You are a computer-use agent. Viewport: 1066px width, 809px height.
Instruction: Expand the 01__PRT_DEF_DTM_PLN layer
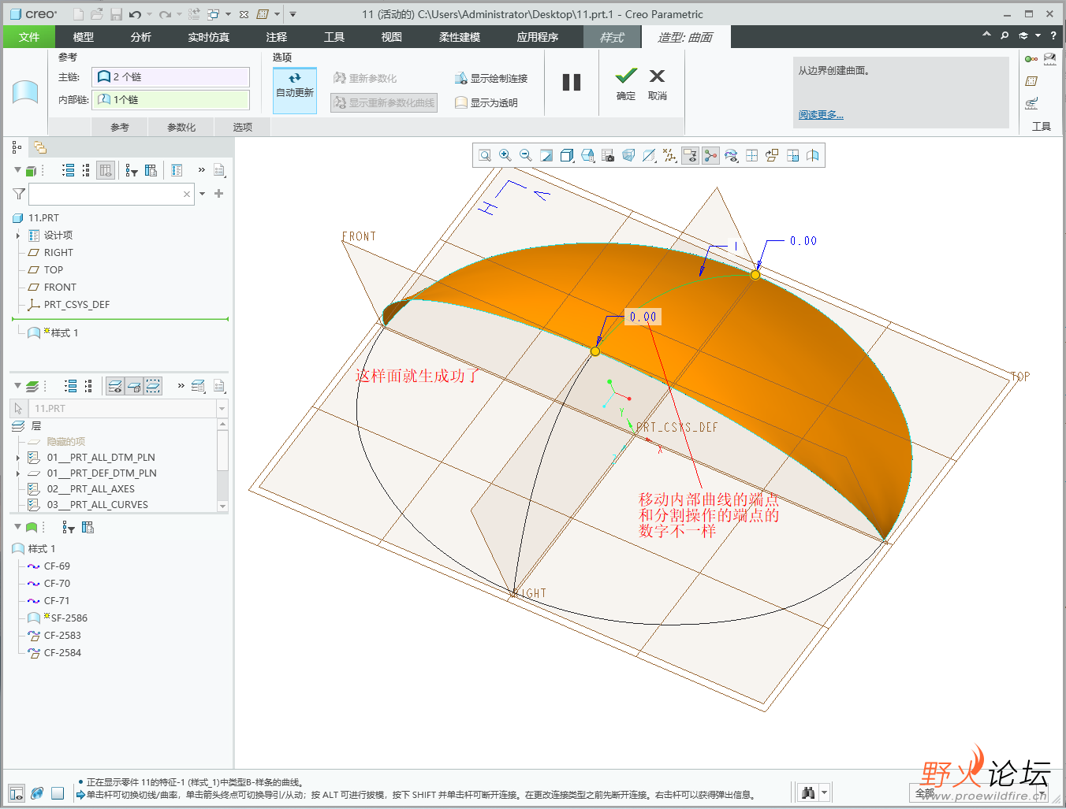(18, 473)
